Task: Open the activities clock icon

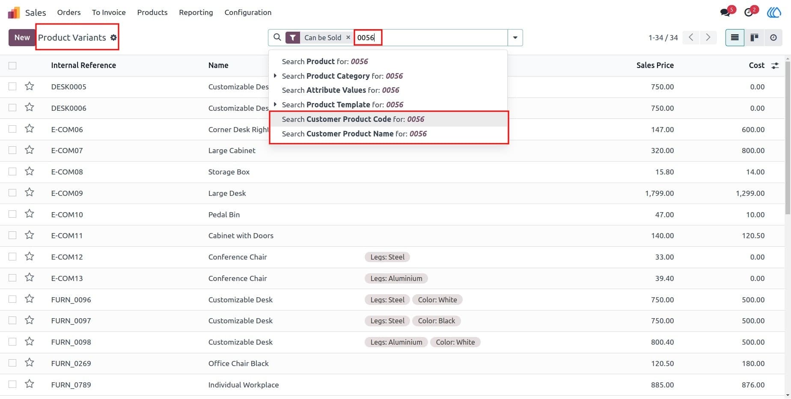Action: click(749, 12)
